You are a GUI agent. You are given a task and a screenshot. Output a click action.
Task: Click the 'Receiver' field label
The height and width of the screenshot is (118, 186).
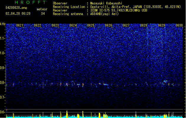[x=60, y=10]
